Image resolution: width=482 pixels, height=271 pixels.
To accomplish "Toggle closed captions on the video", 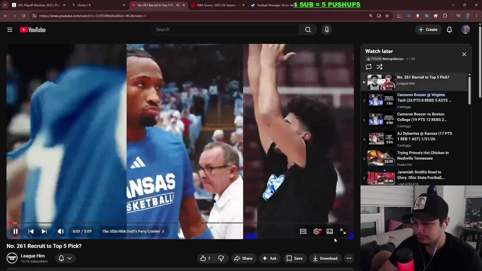I will 303,231.
